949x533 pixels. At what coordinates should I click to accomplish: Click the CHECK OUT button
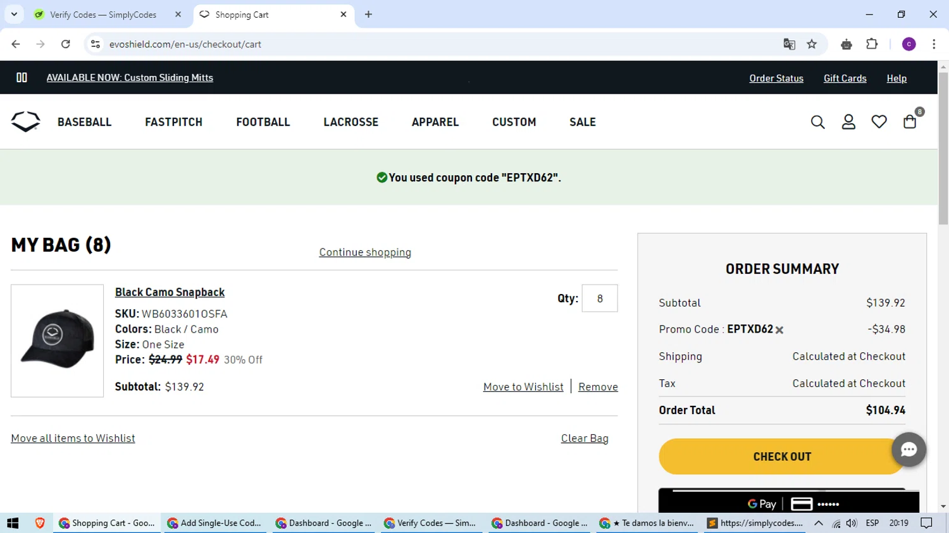[x=782, y=456]
